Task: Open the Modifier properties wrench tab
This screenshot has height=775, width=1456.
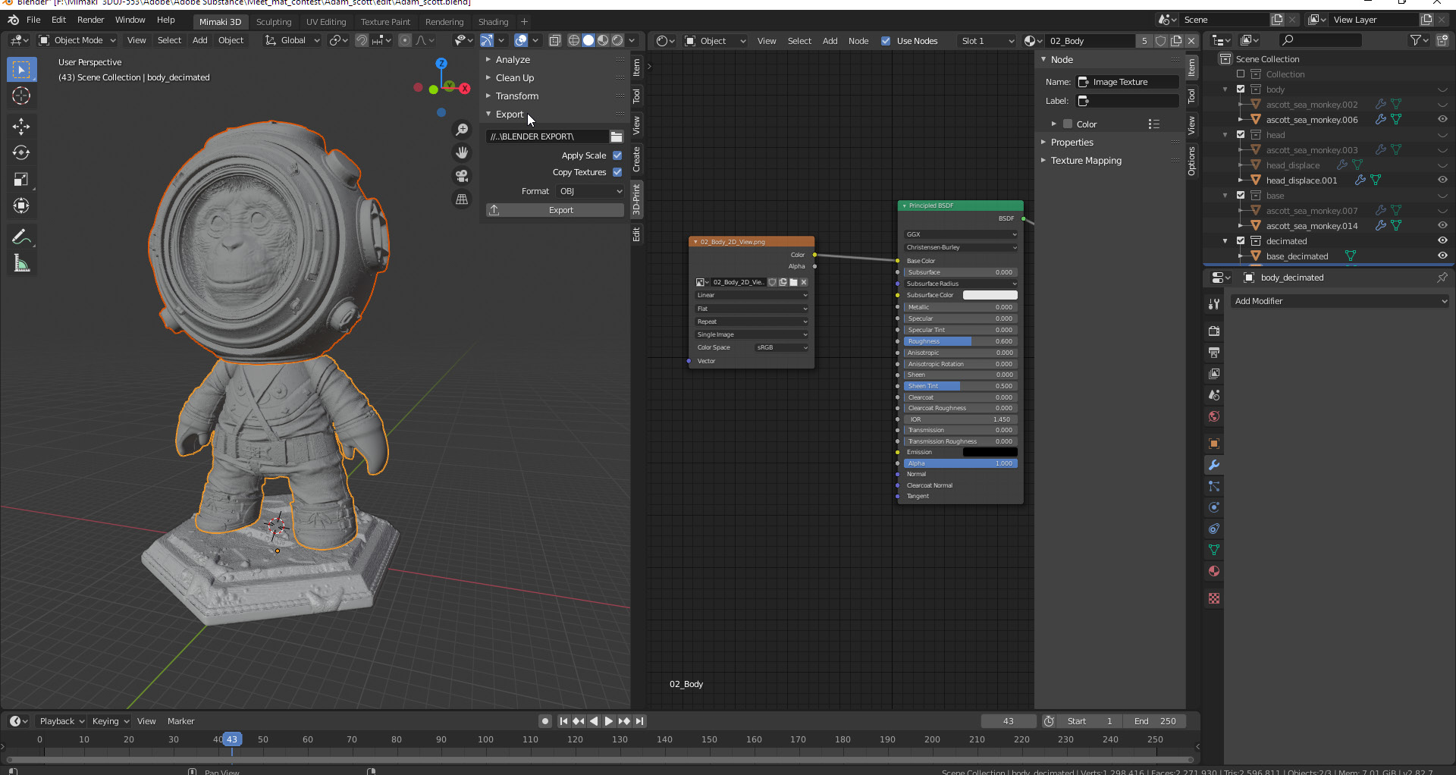Action: coord(1214,465)
